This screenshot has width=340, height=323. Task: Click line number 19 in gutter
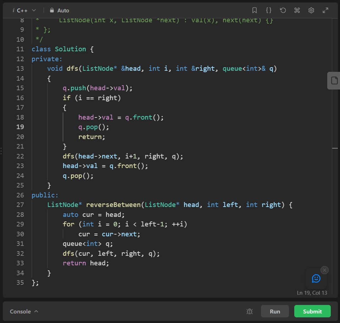[20, 127]
